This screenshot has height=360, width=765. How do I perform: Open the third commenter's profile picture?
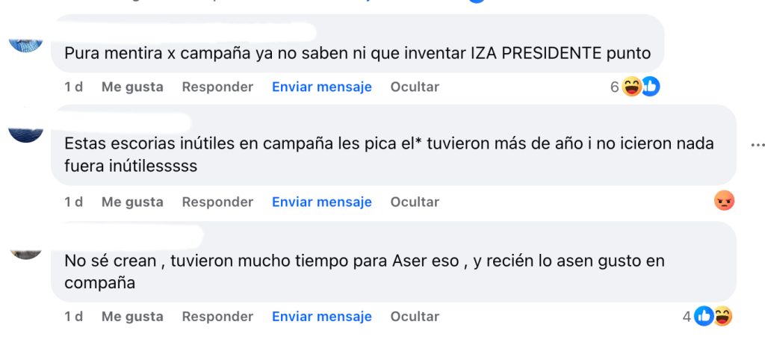pyautogui.click(x=26, y=255)
